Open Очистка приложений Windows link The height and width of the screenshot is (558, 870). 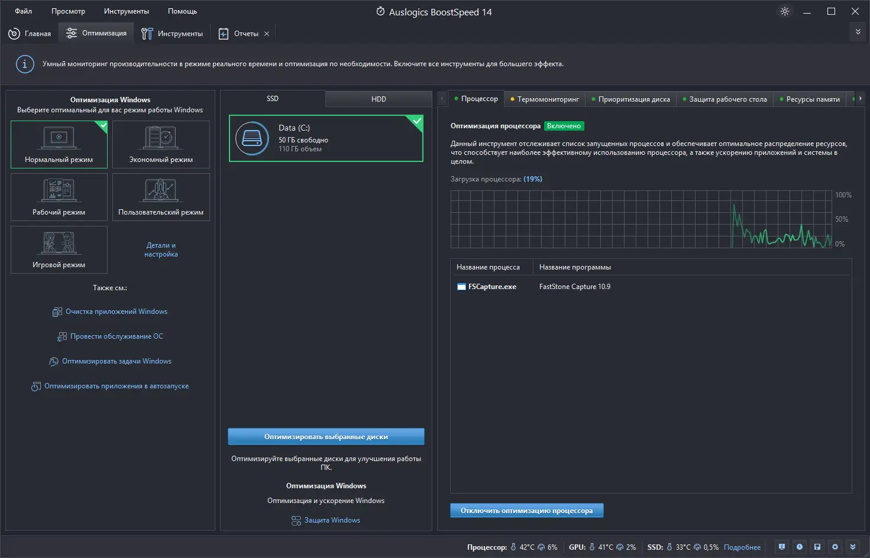click(110, 312)
